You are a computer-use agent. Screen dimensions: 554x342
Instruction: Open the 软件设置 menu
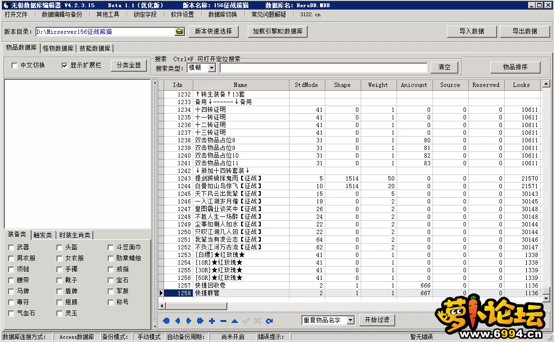(182, 14)
